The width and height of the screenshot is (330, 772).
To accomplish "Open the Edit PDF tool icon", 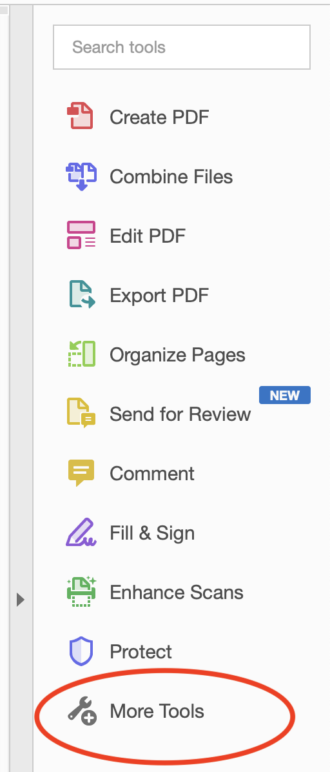I will click(x=81, y=235).
